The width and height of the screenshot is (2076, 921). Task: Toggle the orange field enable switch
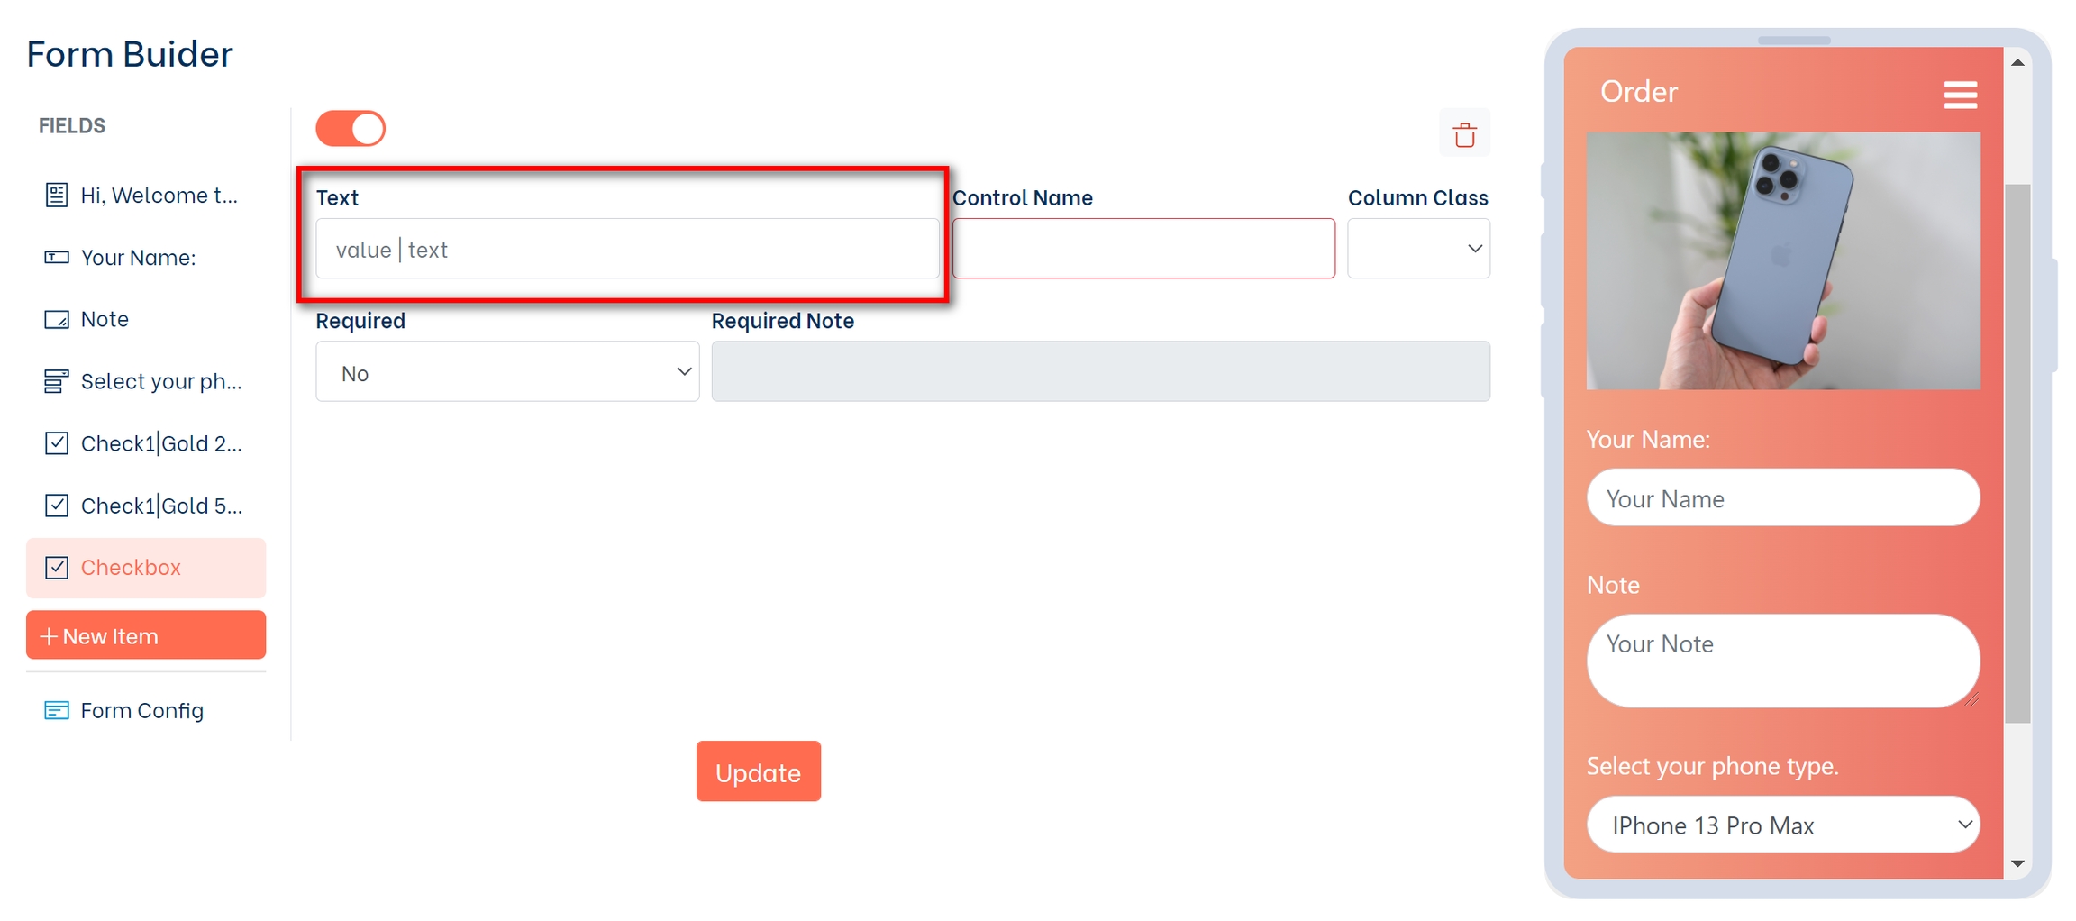[351, 129]
